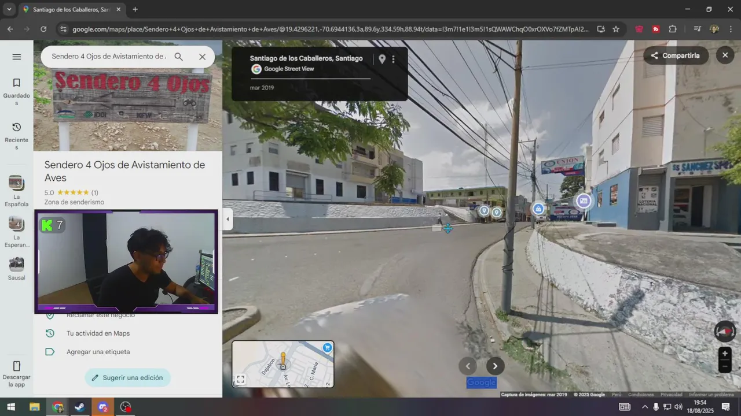The image size is (741, 416).
Task: Open the Google Maps hamburger menu
Action: 16,57
